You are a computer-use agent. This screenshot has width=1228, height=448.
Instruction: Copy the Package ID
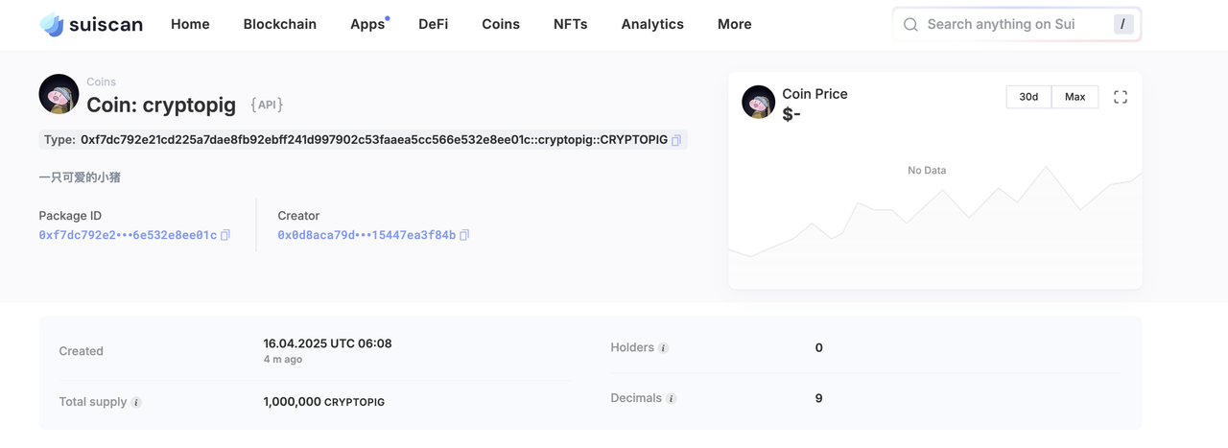[x=225, y=235]
